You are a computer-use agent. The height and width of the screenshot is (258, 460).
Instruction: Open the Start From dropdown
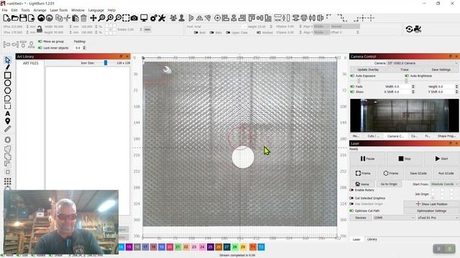tap(444, 184)
